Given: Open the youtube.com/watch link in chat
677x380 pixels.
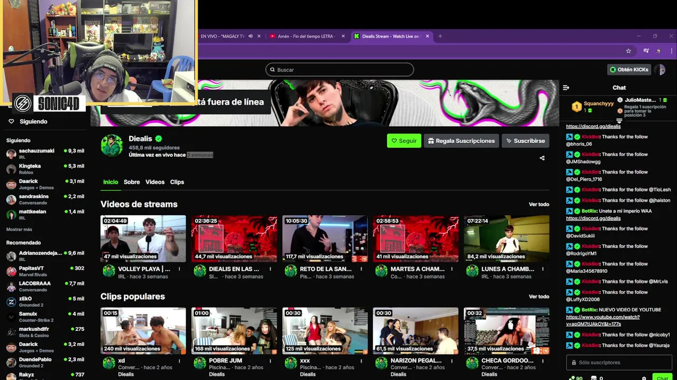Looking at the screenshot, I should [x=602, y=320].
